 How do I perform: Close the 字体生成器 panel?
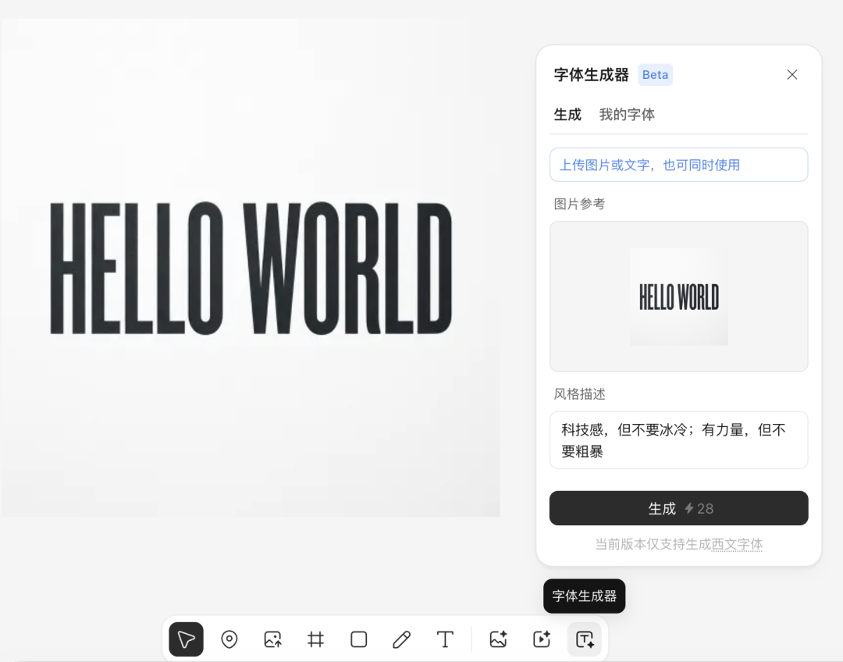click(792, 74)
